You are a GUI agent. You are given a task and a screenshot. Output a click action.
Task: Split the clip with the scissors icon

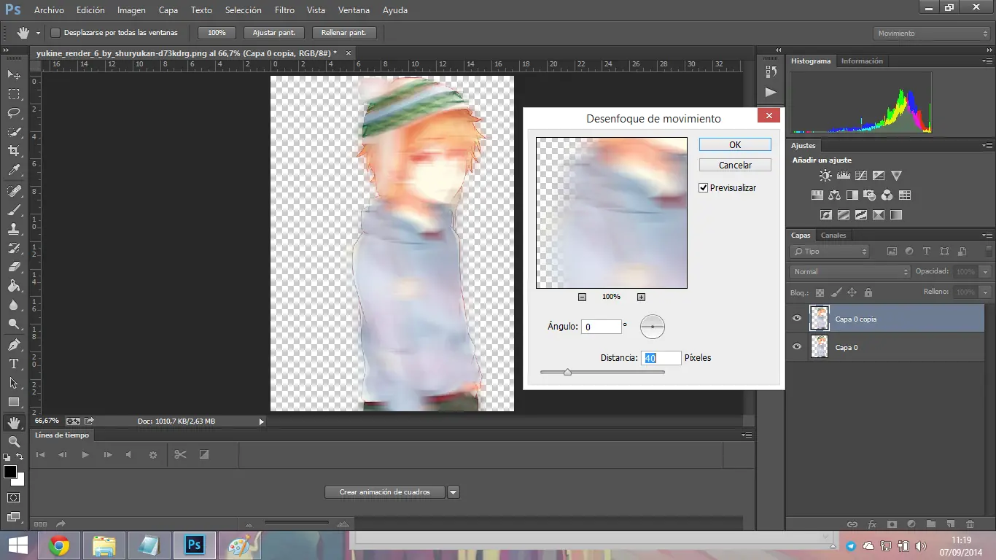pyautogui.click(x=180, y=454)
